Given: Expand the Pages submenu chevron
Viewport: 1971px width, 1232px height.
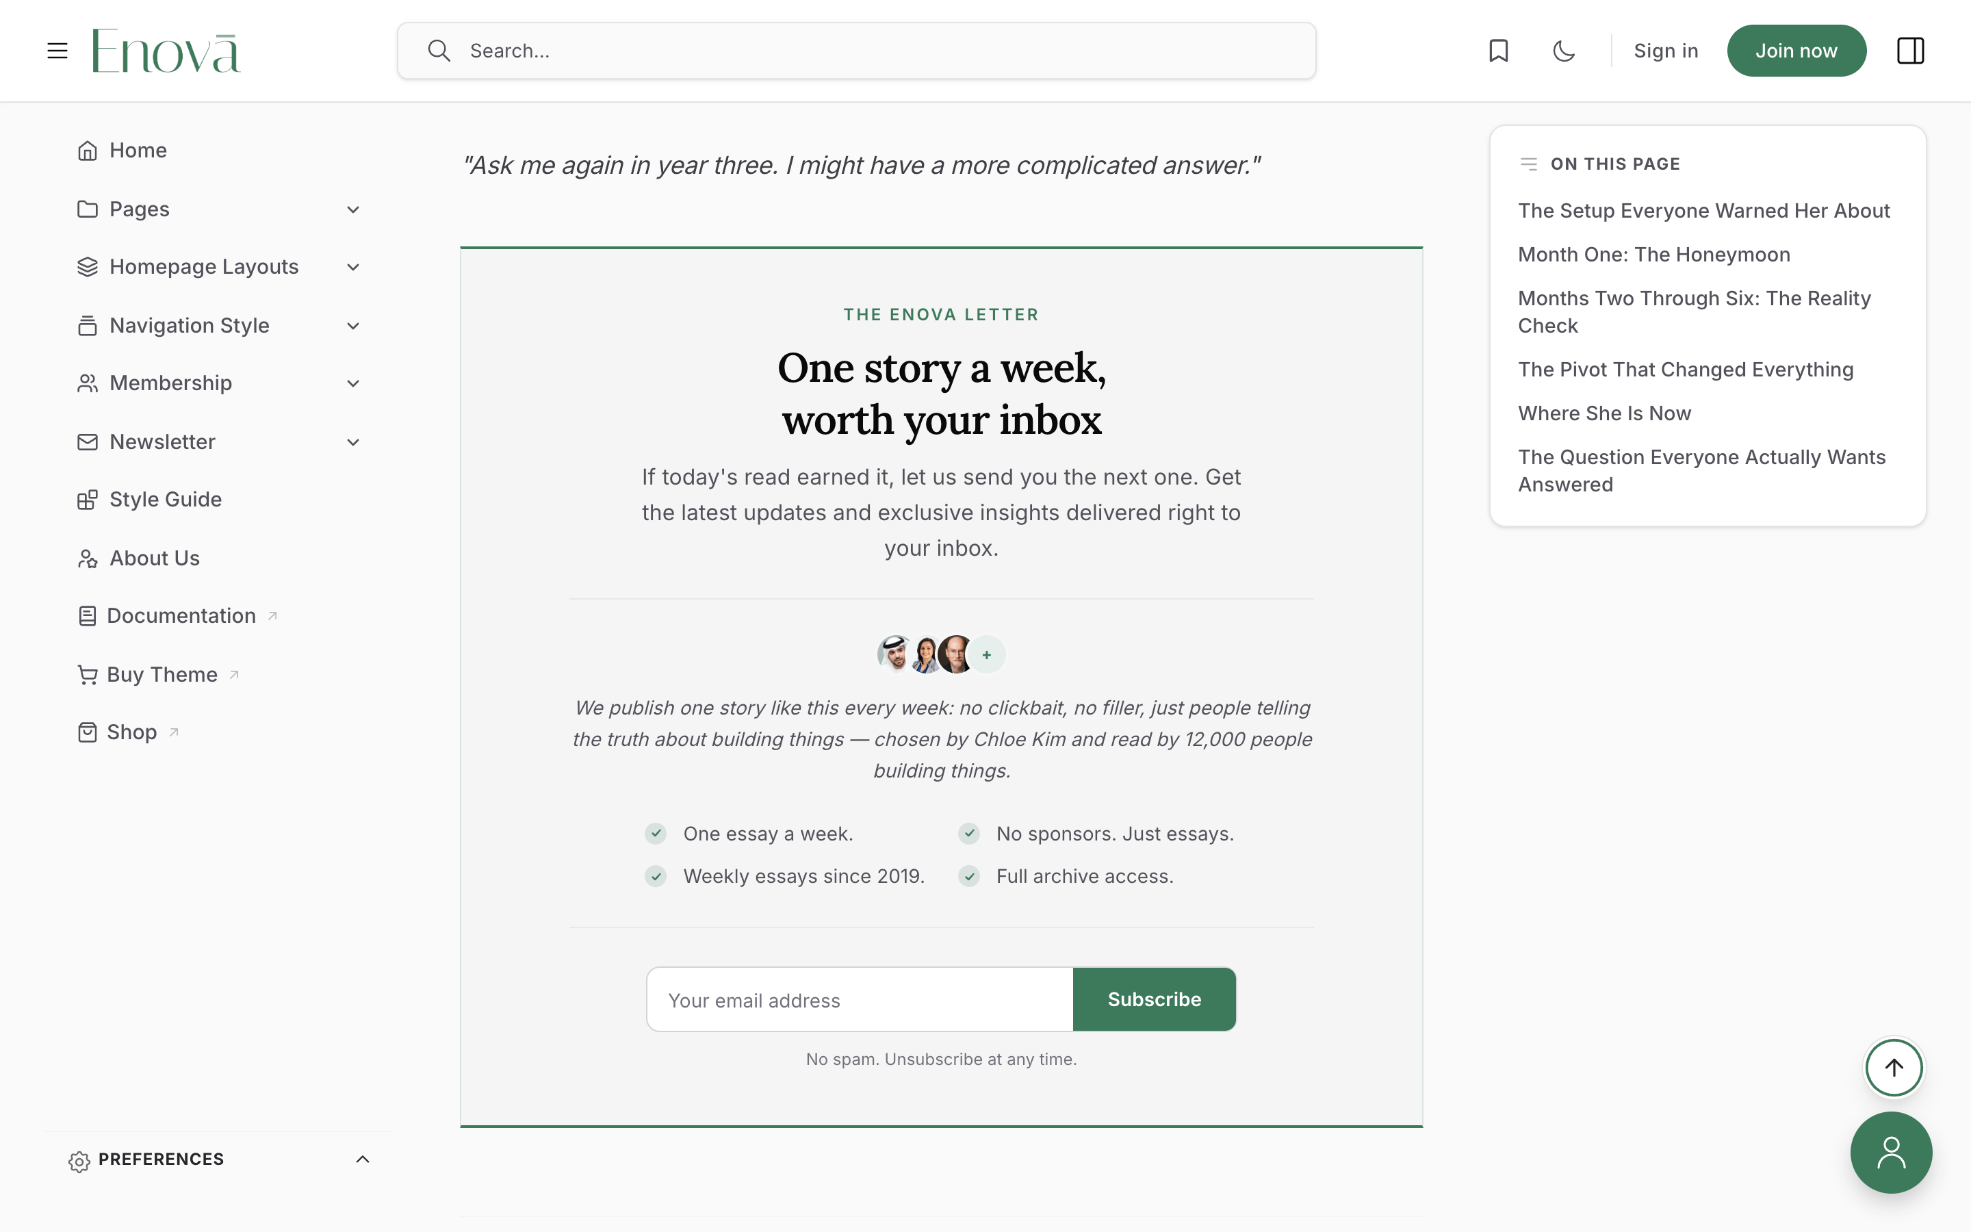Looking at the screenshot, I should click(352, 209).
